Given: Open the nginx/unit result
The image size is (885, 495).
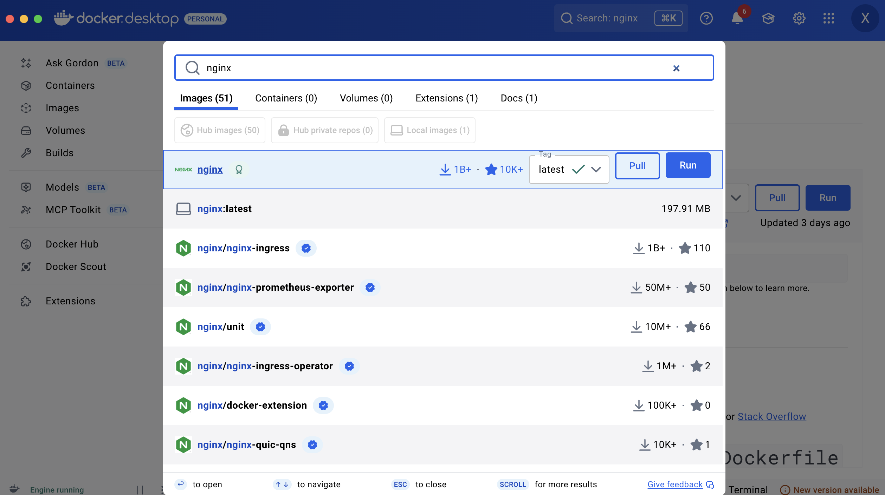Looking at the screenshot, I should pyautogui.click(x=443, y=327).
